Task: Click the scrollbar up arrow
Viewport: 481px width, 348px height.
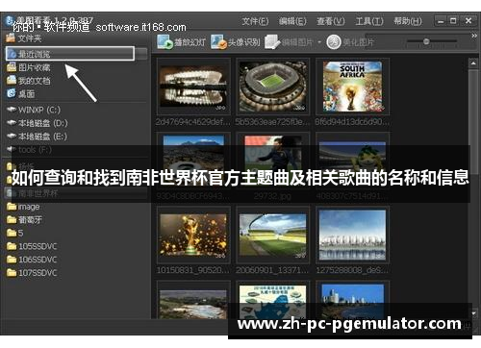Action: [x=473, y=63]
